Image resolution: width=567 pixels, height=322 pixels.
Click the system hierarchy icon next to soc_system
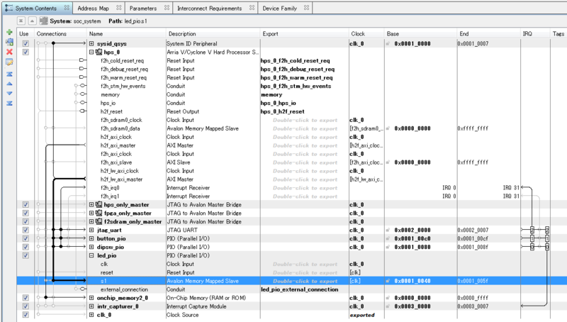pyautogui.click(x=44, y=21)
